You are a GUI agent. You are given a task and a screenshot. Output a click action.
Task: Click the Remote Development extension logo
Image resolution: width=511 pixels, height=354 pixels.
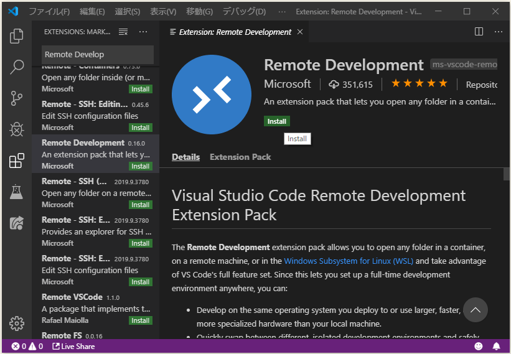[212, 95]
